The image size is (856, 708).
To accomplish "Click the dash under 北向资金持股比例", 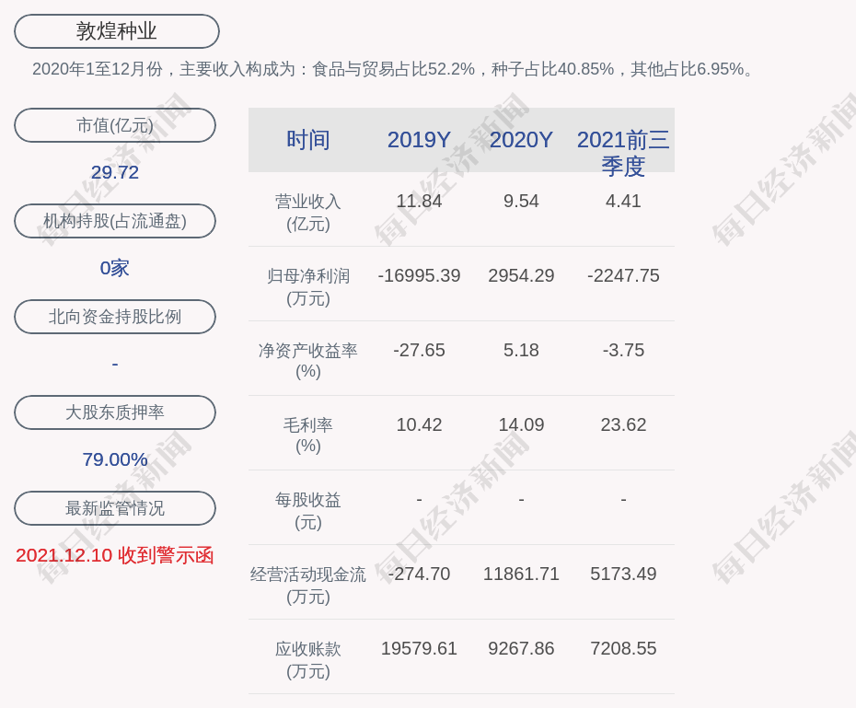I will click(115, 364).
